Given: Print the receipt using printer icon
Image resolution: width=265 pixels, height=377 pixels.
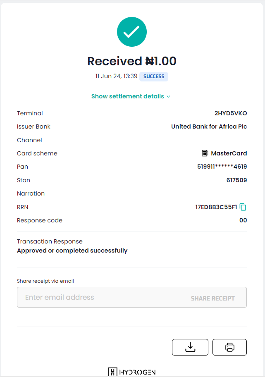Looking at the screenshot, I should 229,347.
